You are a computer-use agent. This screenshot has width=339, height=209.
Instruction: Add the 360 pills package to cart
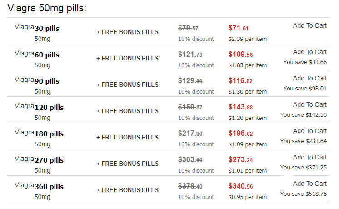pyautogui.click(x=309, y=184)
